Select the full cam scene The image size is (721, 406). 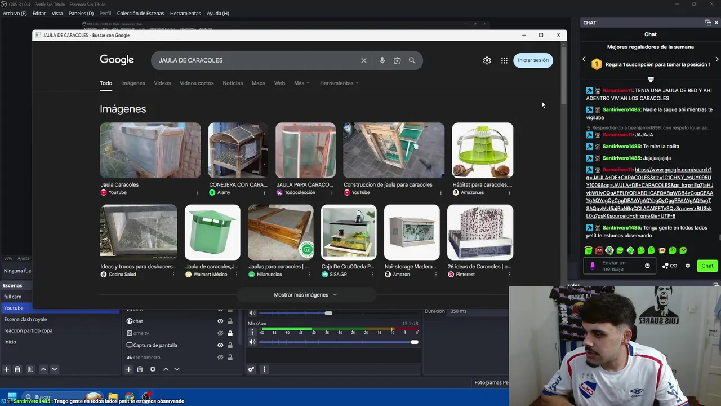pyautogui.click(x=12, y=297)
